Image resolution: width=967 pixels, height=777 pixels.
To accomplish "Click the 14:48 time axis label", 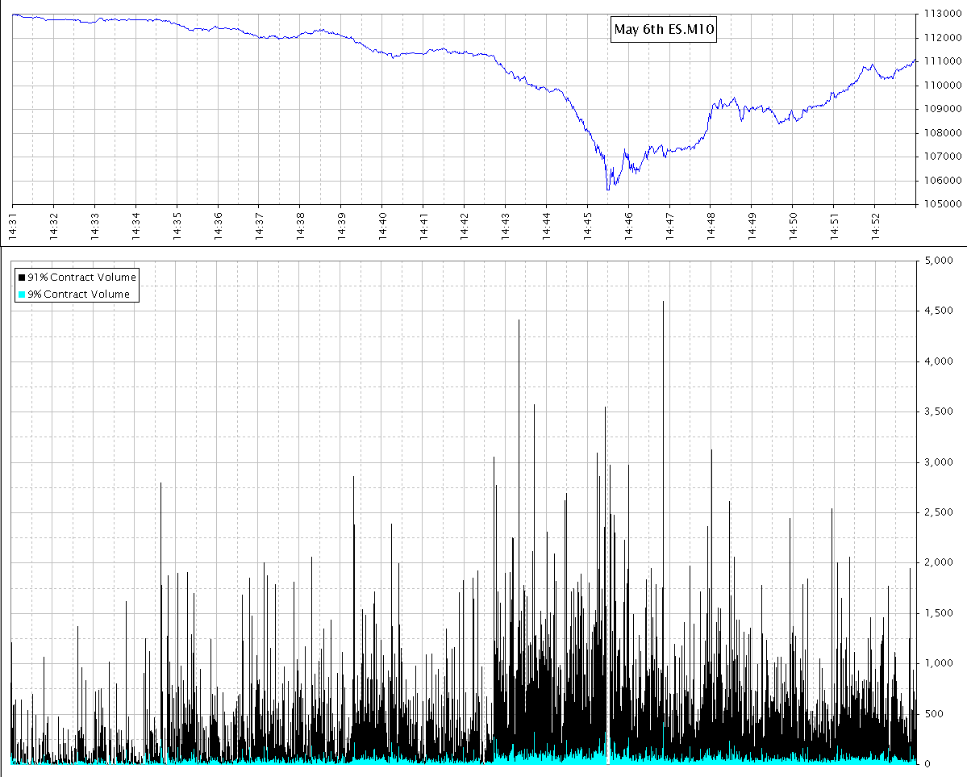I will tap(711, 223).
